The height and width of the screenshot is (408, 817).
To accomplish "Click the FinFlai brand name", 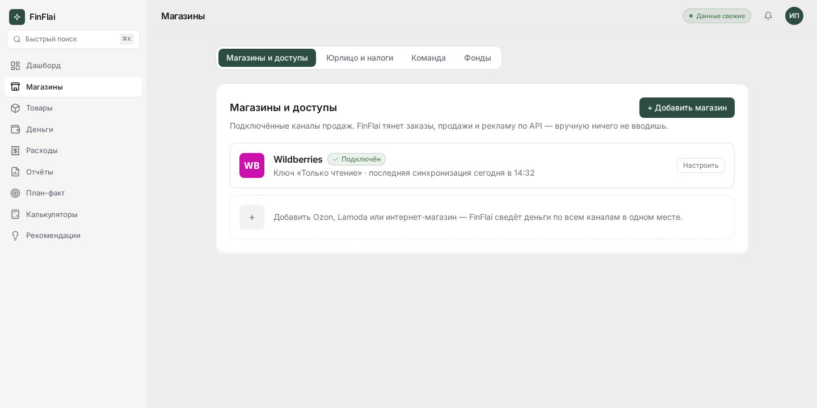I will click(x=43, y=17).
